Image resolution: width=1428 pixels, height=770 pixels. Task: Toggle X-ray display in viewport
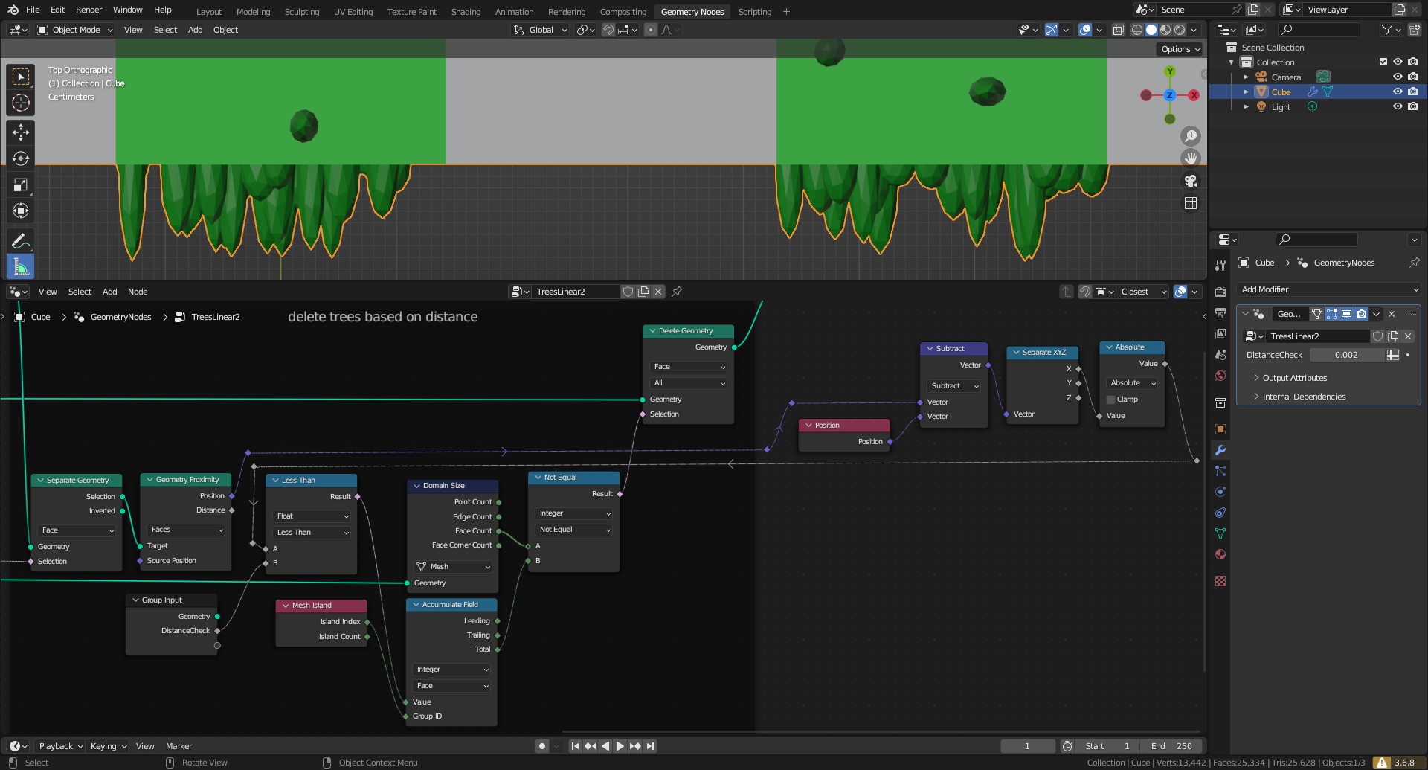pyautogui.click(x=1118, y=30)
